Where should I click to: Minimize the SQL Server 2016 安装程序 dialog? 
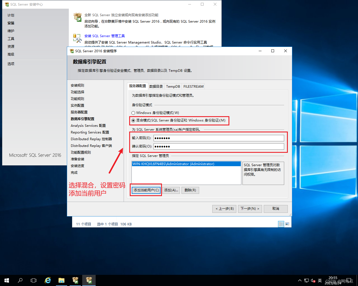260,51
